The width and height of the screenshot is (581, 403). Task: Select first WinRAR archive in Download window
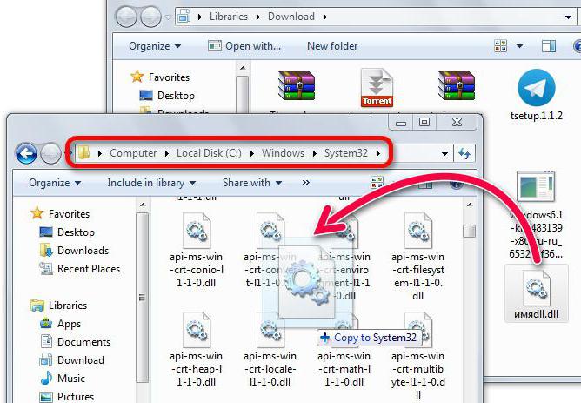(x=297, y=85)
